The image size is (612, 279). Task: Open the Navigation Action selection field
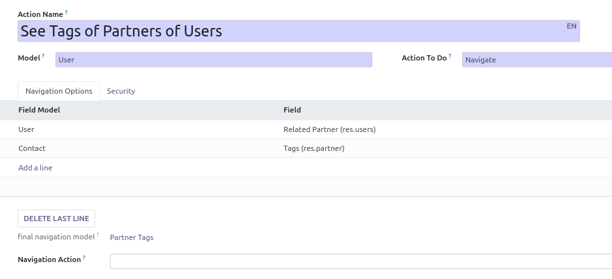coord(360,261)
